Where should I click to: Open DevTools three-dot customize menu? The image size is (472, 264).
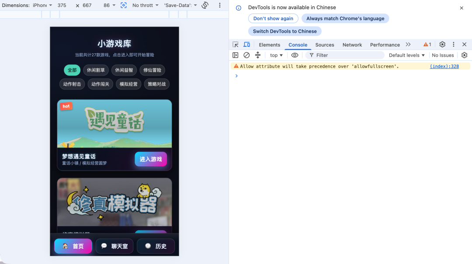pyautogui.click(x=454, y=45)
